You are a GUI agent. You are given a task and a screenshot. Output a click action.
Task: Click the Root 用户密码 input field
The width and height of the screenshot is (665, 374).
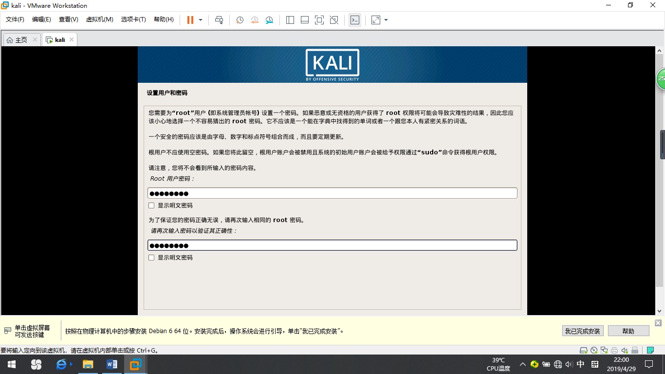pos(332,193)
